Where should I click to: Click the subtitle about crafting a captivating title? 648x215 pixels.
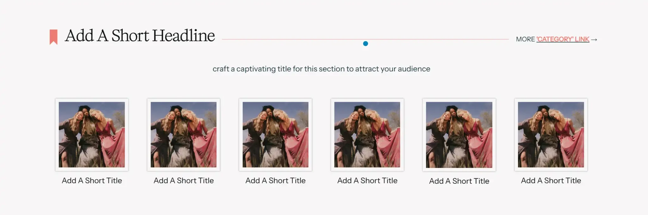pos(321,69)
